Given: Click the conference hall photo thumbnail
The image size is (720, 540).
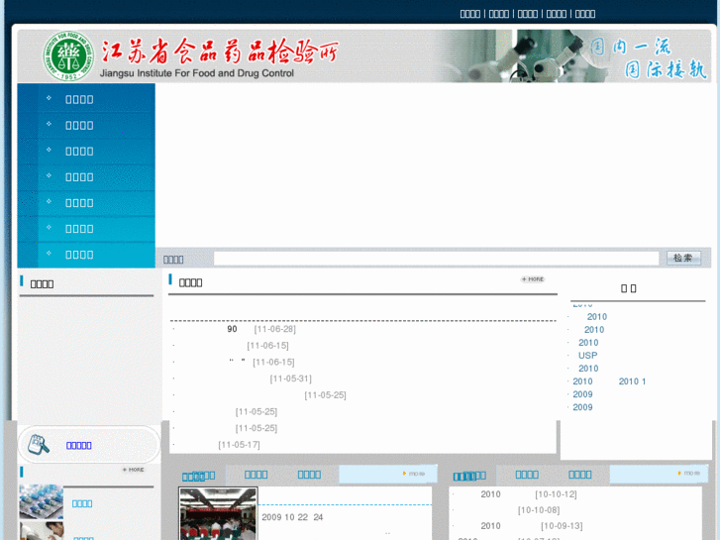Looking at the screenshot, I should tap(218, 514).
